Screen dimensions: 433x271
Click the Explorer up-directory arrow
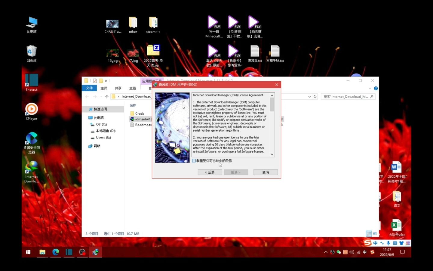(x=107, y=97)
